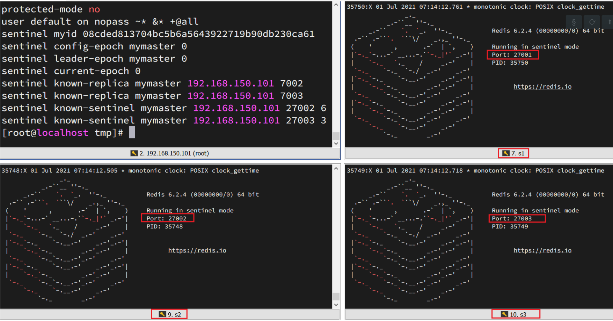Click the scroll-up arrow of the root terminal pane

[336, 5]
